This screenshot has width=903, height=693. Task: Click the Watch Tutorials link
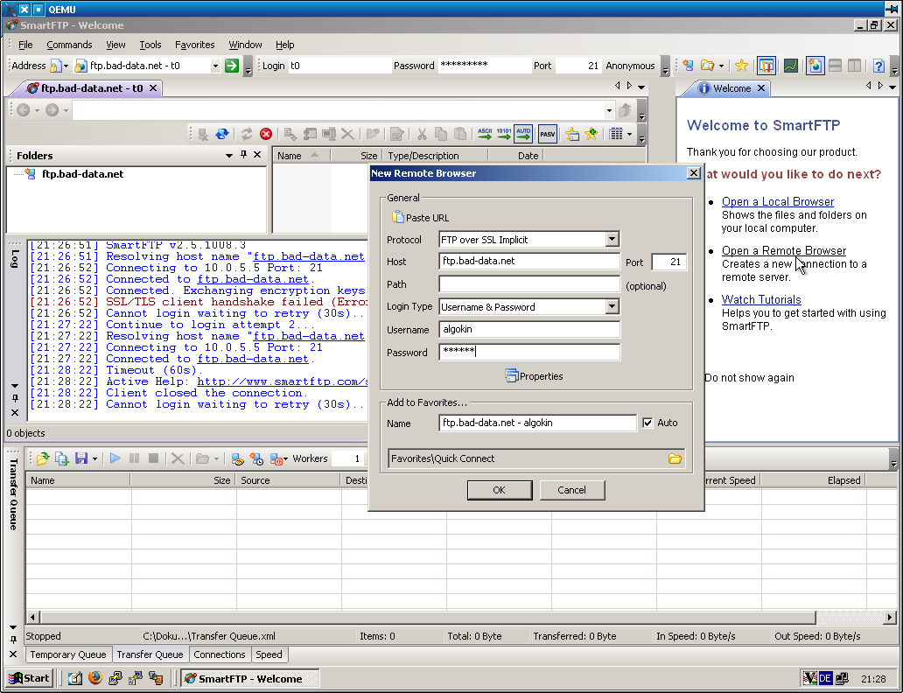coord(761,299)
